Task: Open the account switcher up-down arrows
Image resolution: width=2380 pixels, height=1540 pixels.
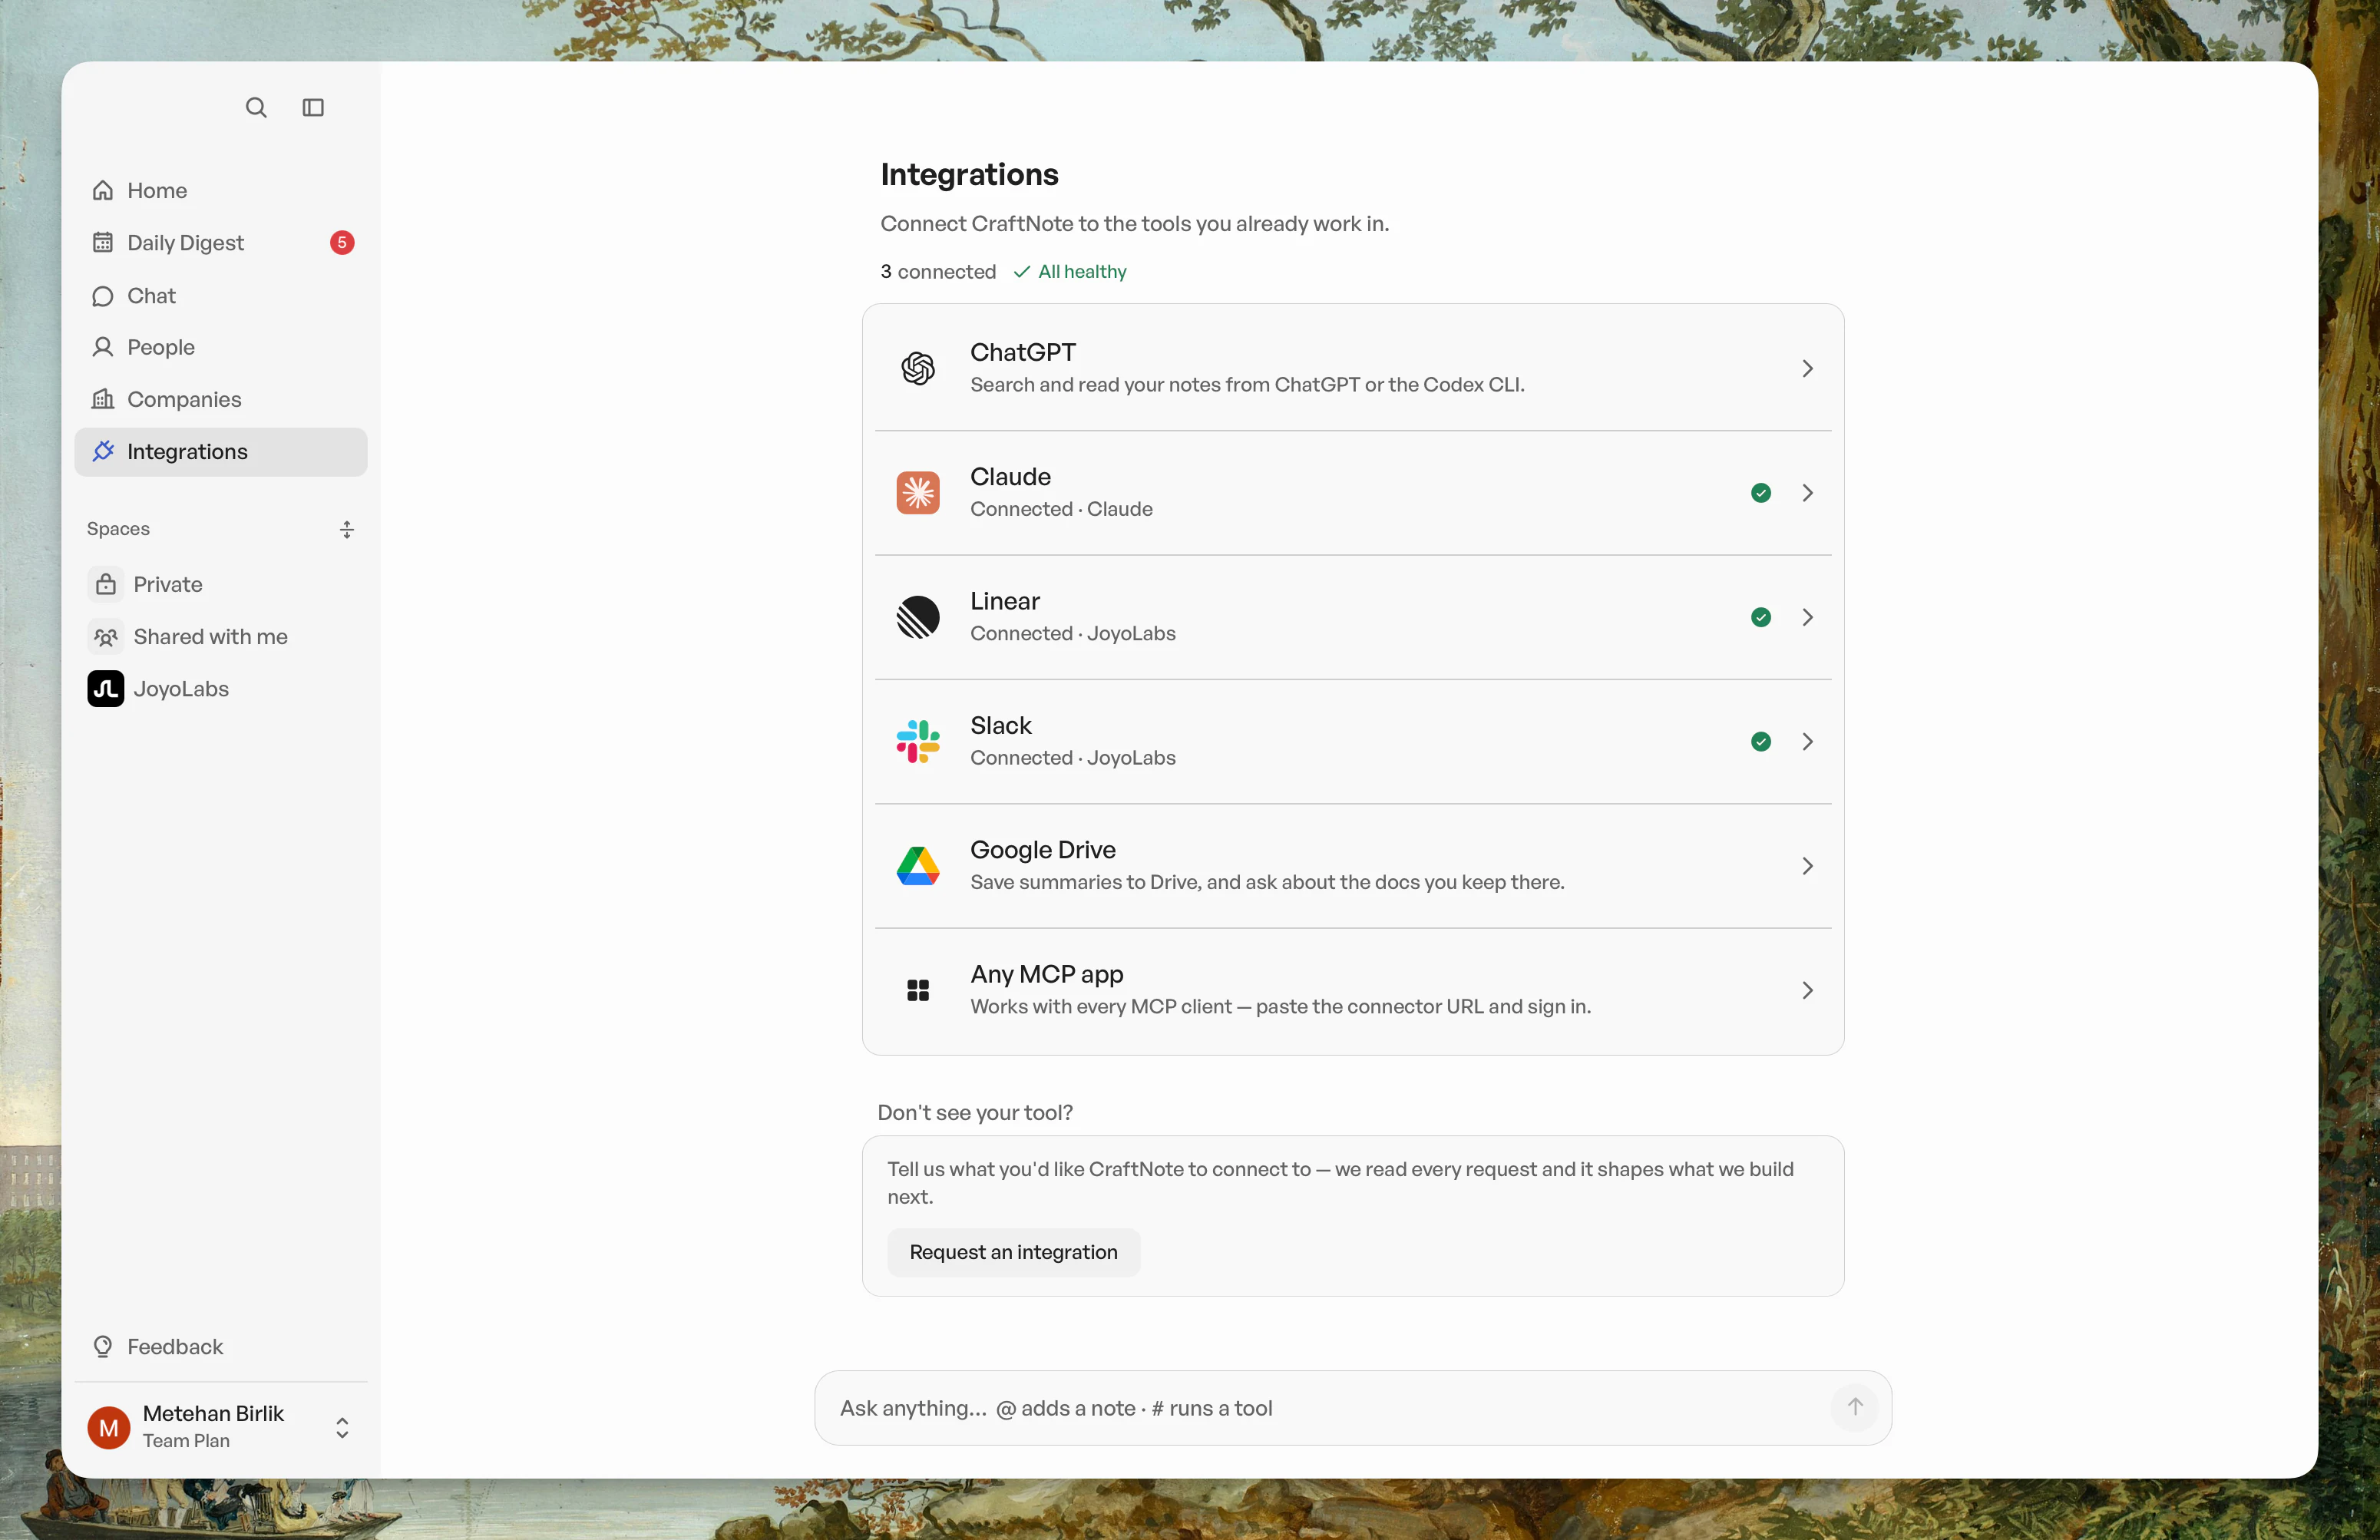Action: tap(342, 1427)
